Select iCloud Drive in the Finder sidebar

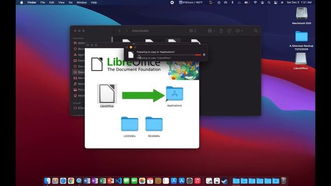point(79,108)
